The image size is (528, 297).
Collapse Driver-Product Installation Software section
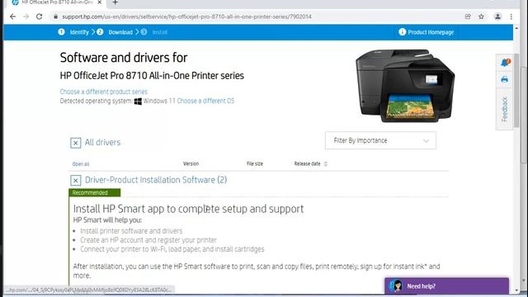[x=75, y=180]
